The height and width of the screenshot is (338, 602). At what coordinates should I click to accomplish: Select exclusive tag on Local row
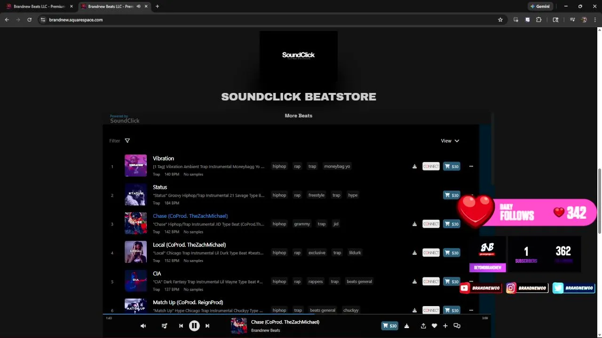[x=317, y=253]
